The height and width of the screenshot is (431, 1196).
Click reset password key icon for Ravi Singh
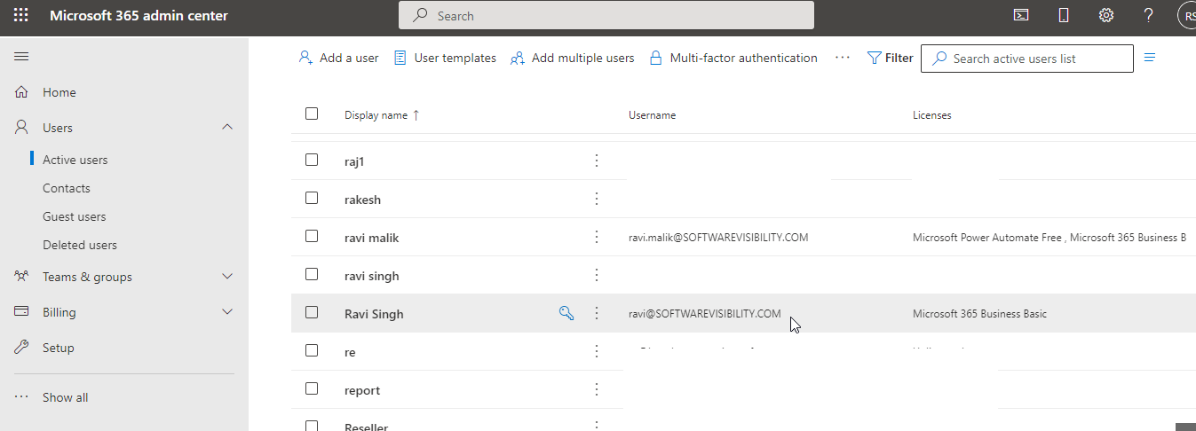[566, 312]
